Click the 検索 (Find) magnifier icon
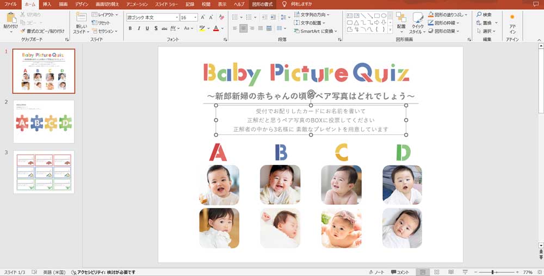 click(478, 15)
